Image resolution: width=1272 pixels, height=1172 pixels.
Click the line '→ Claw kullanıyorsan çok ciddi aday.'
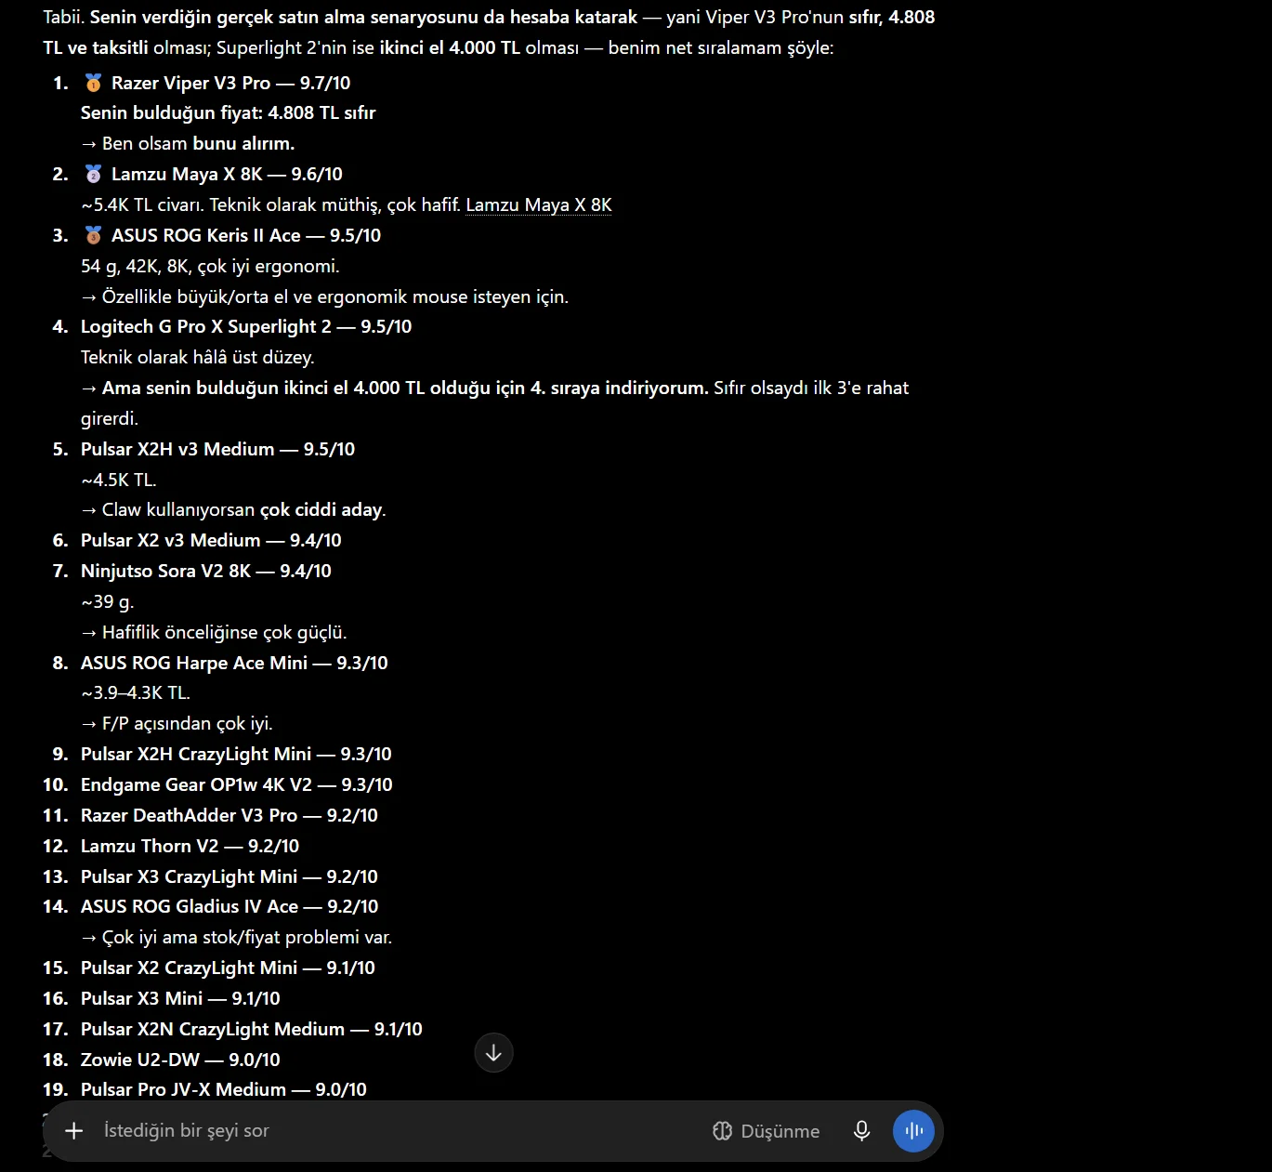click(x=233, y=509)
